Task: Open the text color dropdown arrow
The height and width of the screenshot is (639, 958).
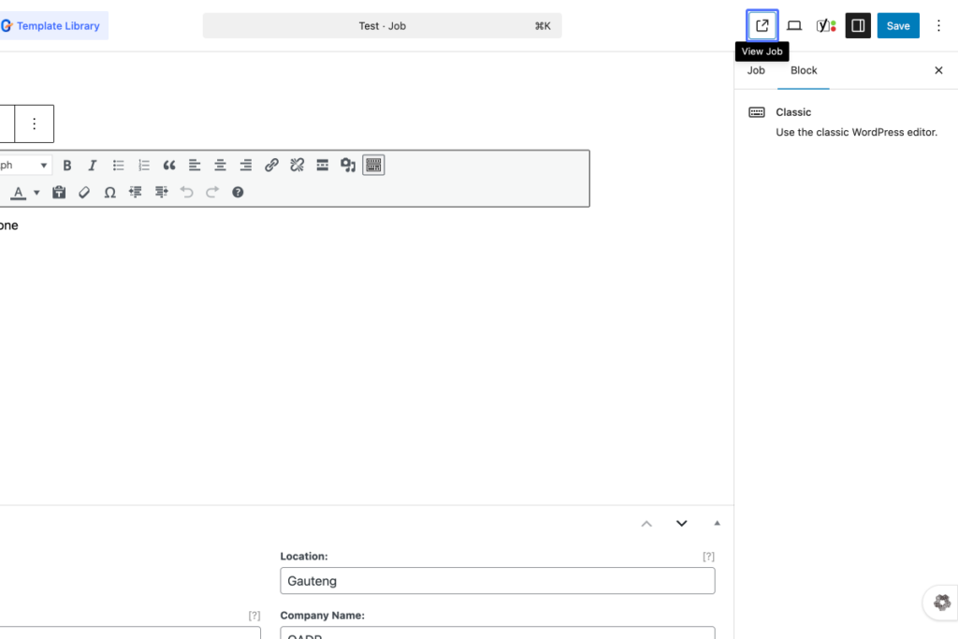Action: [36, 193]
